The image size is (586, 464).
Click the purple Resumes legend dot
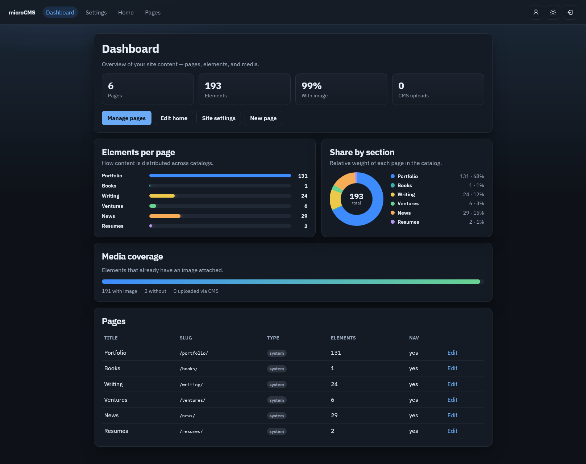392,222
